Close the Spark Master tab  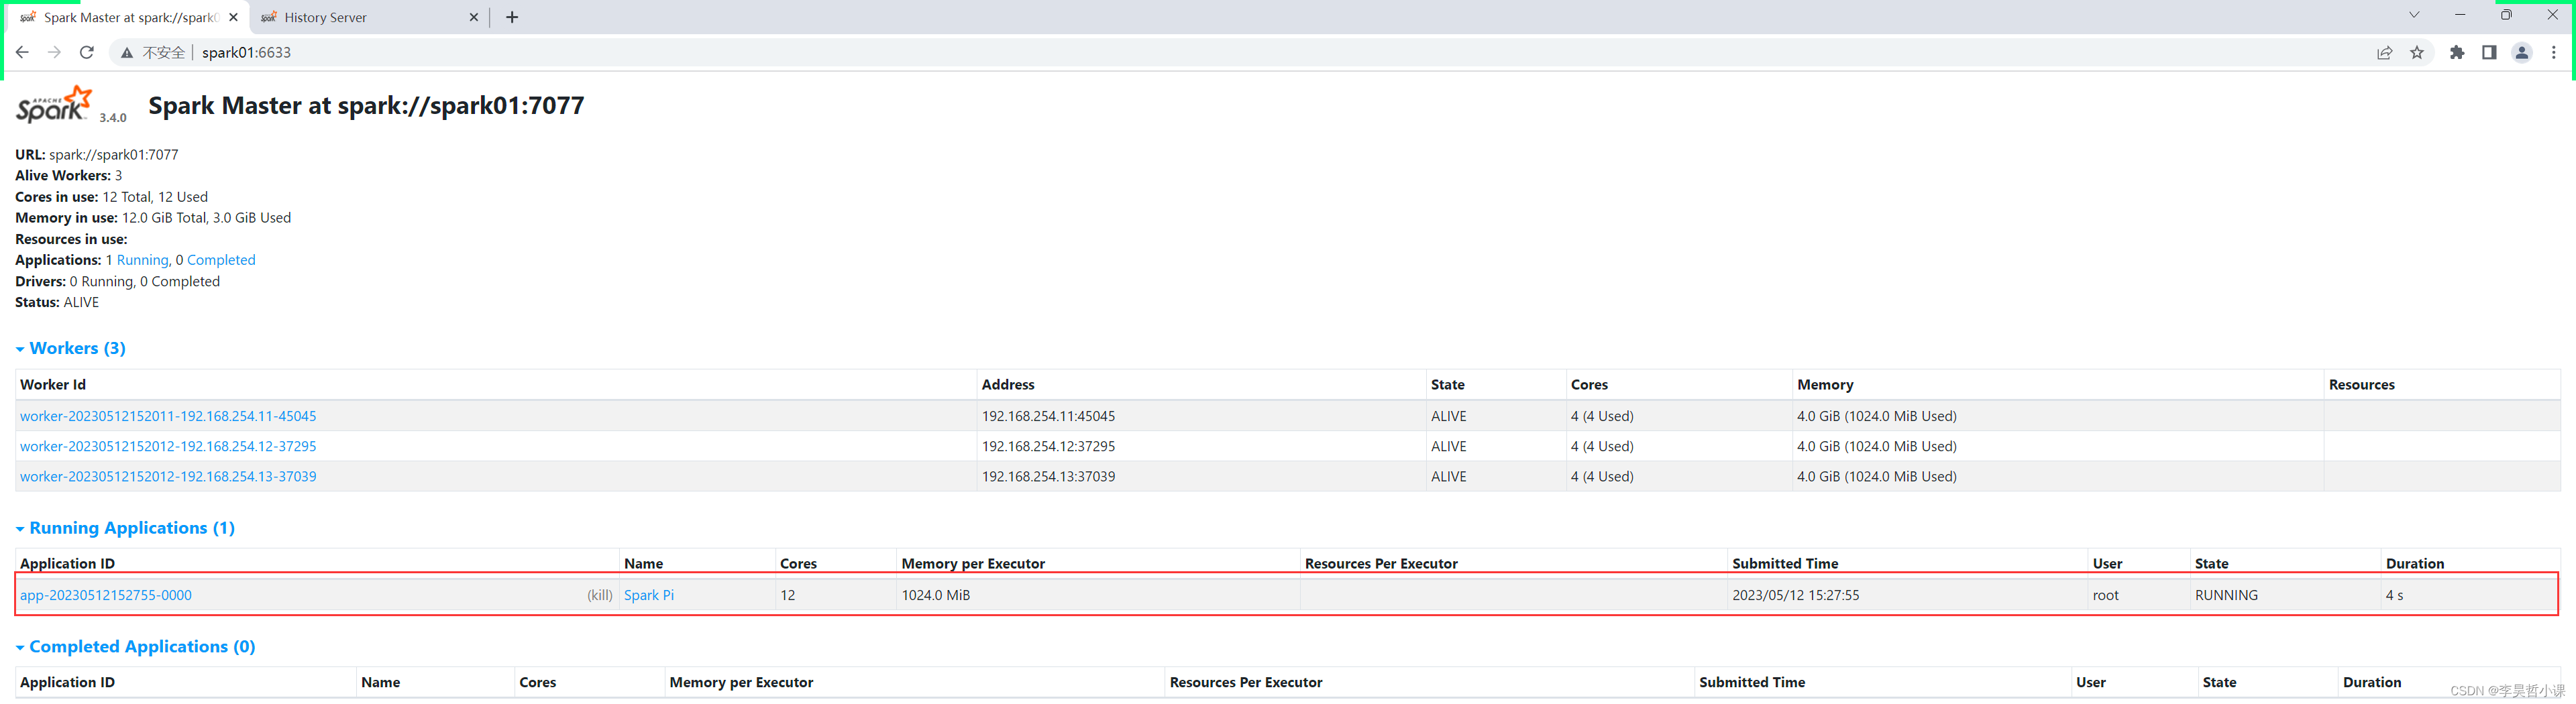point(233,17)
